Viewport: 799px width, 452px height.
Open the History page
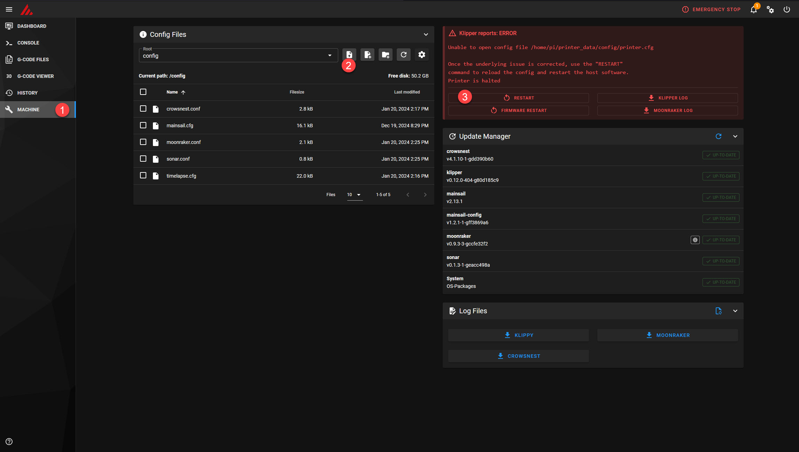(x=38, y=93)
